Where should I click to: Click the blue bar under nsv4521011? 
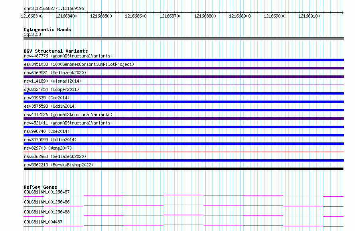click(x=183, y=127)
